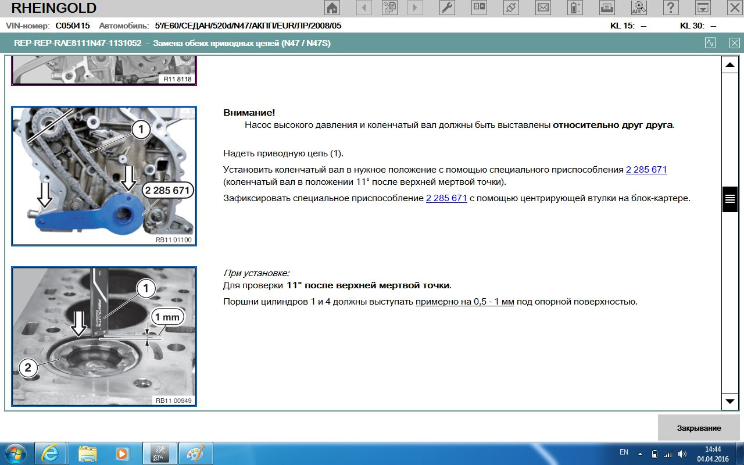Click the scrollbar up arrow

(x=729, y=65)
